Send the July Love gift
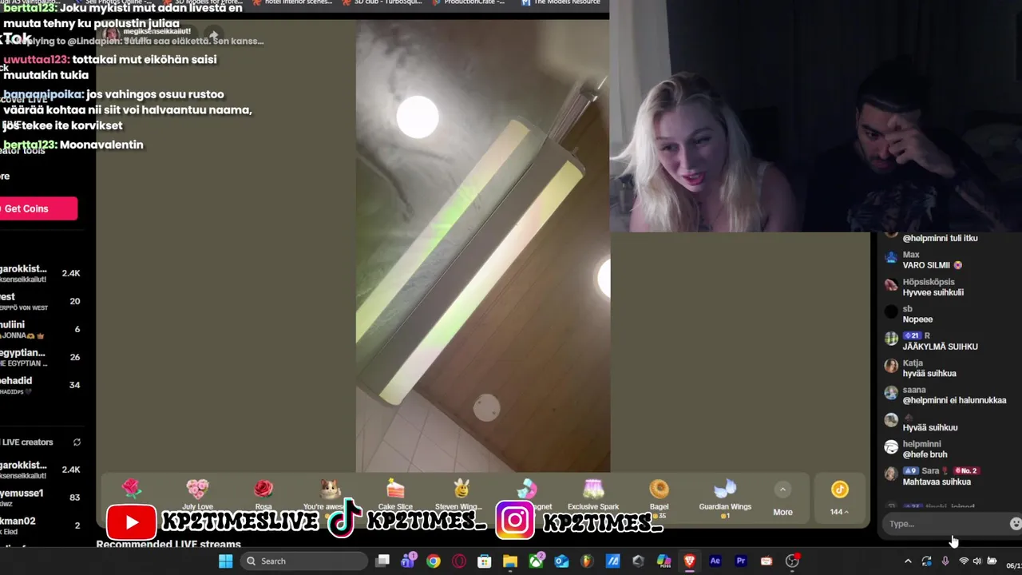Screen dimensions: 1022x575 [197, 495]
